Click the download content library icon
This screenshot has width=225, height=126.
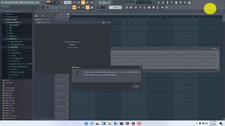(x=189, y=2)
